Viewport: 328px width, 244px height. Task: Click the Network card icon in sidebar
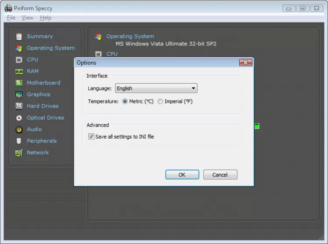click(x=19, y=153)
